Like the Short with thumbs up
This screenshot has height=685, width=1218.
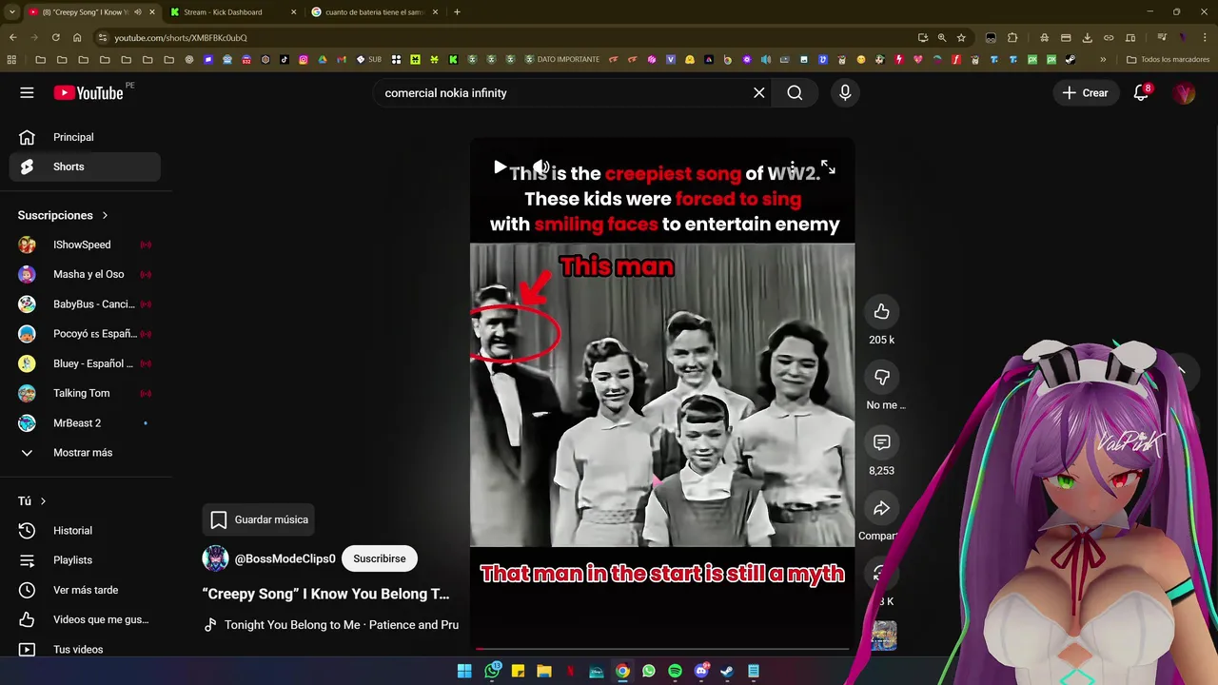pos(882,312)
